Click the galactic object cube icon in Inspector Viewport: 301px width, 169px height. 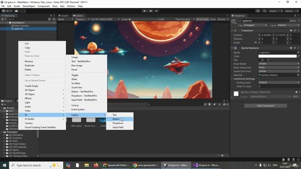point(233,21)
